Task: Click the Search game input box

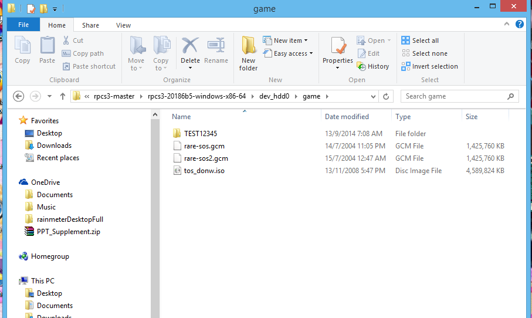Action: (453, 96)
